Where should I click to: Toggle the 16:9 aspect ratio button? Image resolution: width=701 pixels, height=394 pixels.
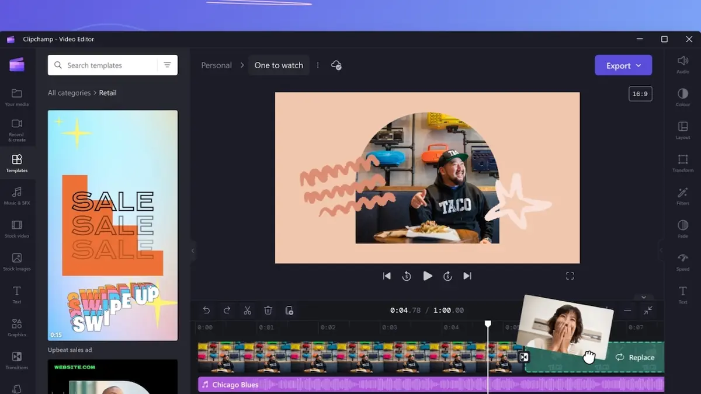point(640,94)
